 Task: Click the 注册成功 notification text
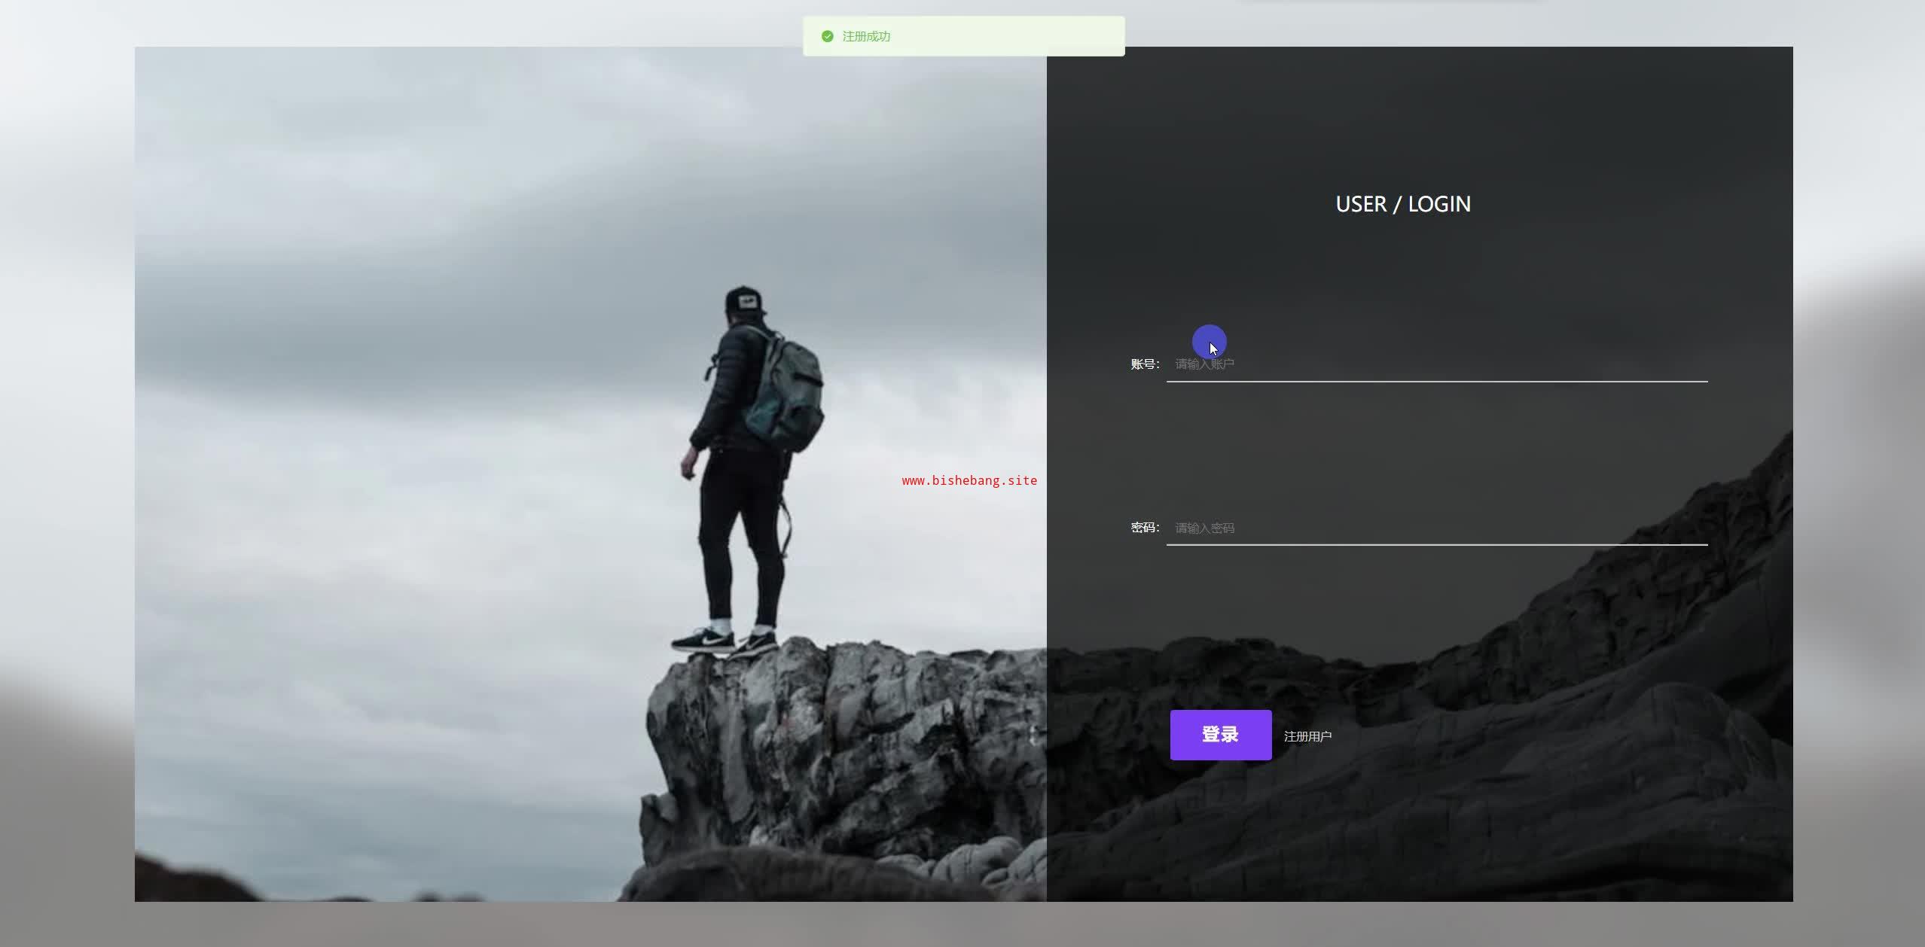pyautogui.click(x=866, y=36)
